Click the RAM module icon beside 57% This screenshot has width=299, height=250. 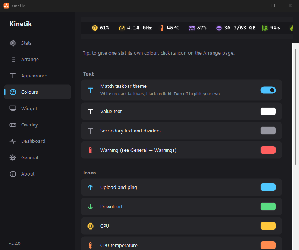coord(192,28)
